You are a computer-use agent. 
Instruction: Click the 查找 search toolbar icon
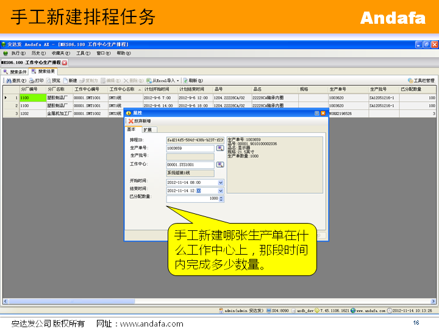[15, 80]
